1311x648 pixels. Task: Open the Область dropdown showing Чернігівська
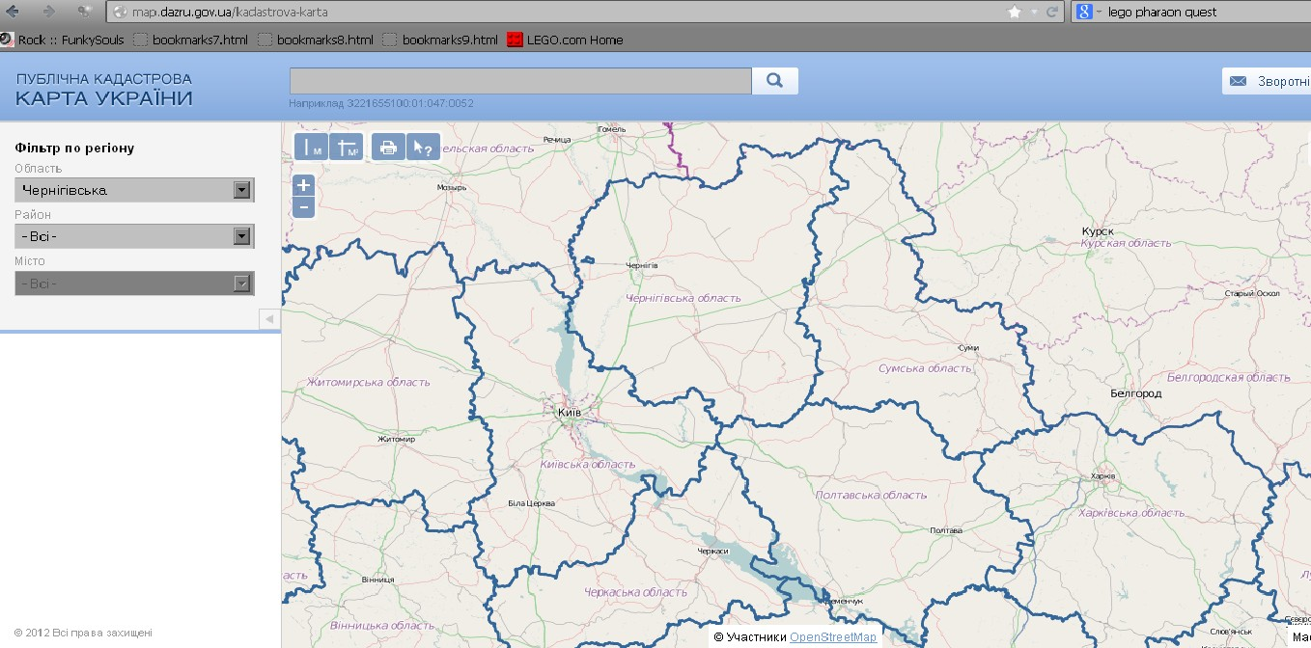(134, 190)
